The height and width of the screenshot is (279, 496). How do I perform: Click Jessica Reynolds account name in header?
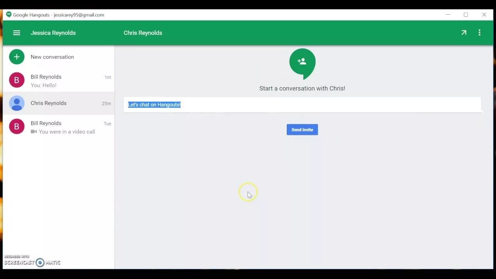[53, 33]
